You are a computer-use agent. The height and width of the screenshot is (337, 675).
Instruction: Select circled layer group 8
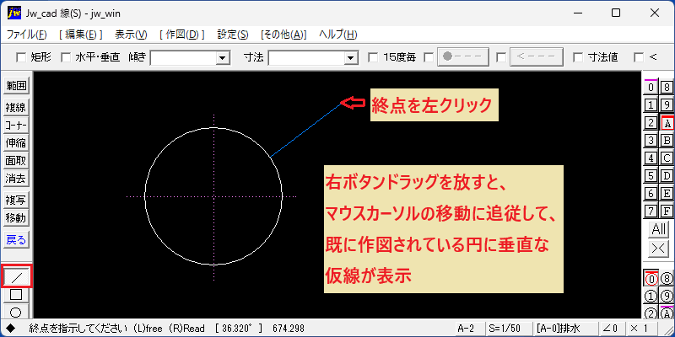click(667, 278)
